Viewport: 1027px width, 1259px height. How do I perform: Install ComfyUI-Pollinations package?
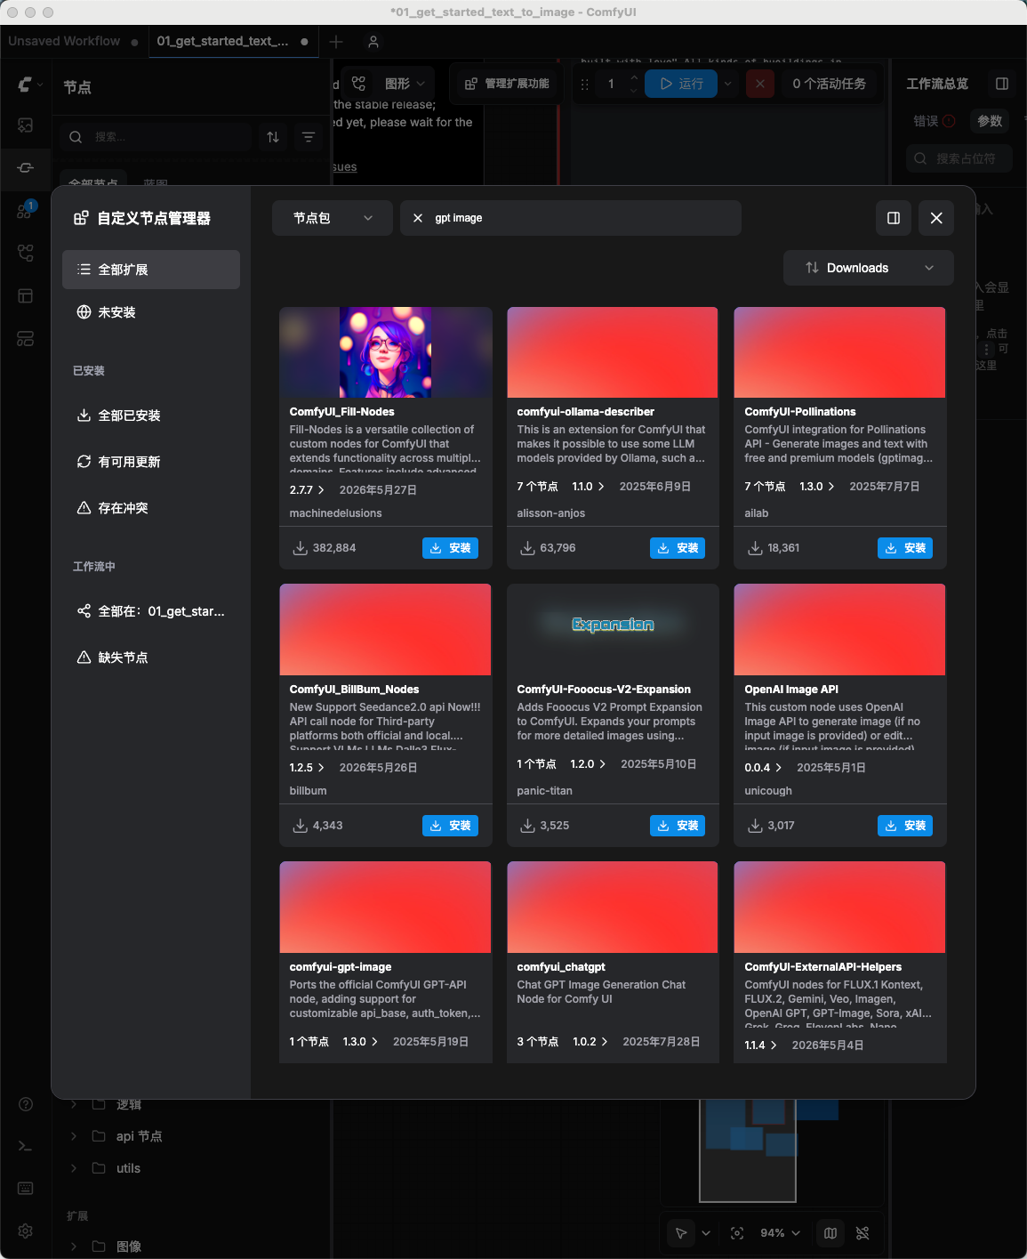[x=905, y=548]
